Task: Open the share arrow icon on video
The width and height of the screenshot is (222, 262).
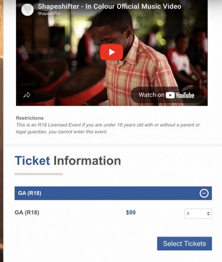Action: [x=27, y=95]
